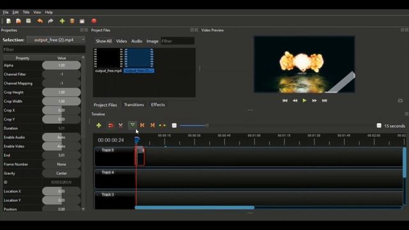Screen dimensions: 409x230
Task: Open the Frame Number None value
Action: click(61, 164)
